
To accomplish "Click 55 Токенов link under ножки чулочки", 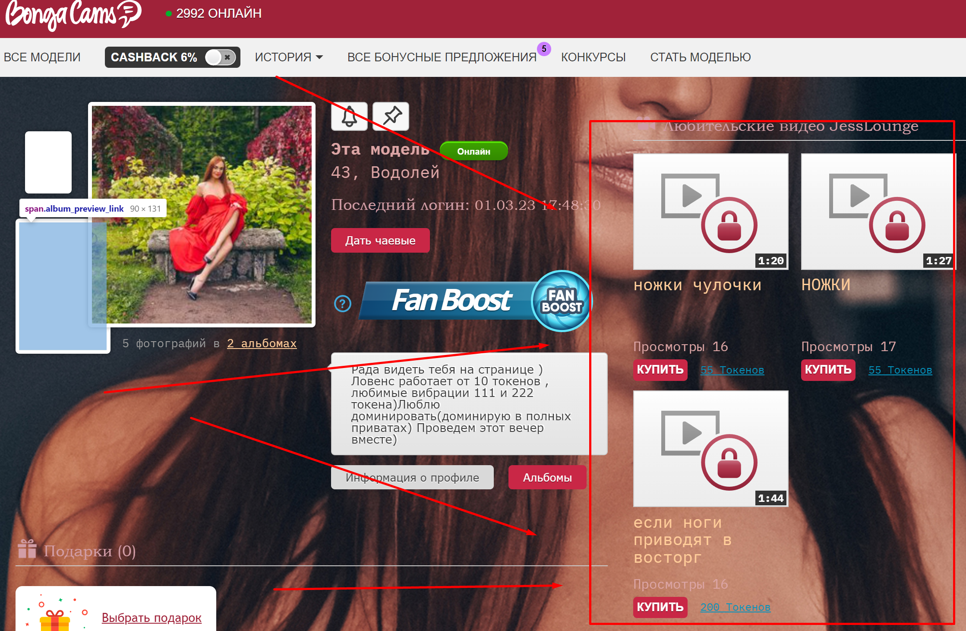I will [x=732, y=370].
